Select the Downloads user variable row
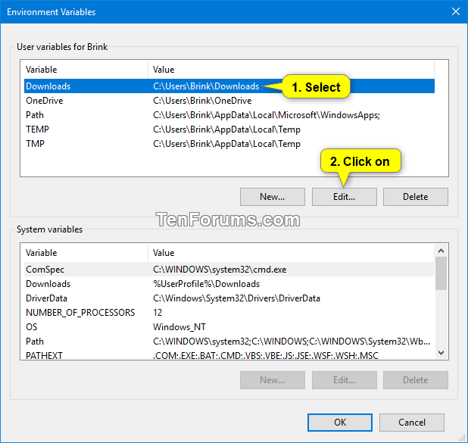Viewport: 468px width, 443px height. coord(229,86)
